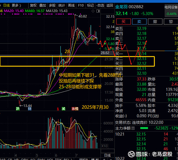Click the blue 财 marker below the chart
This screenshot has width=178, height=160.
coord(30,109)
